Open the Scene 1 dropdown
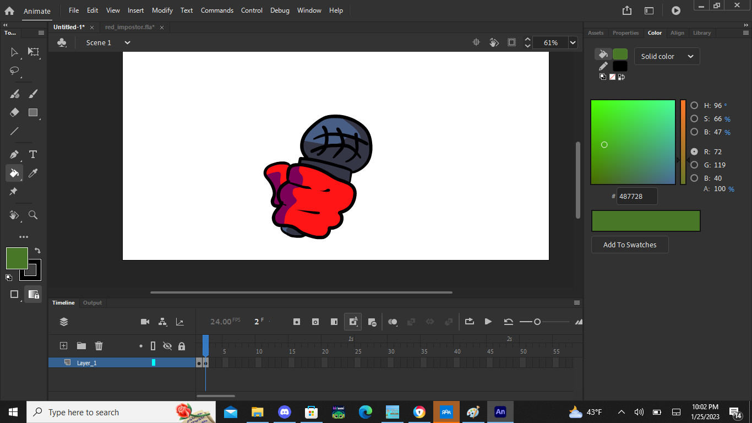752x423 pixels. click(x=127, y=42)
